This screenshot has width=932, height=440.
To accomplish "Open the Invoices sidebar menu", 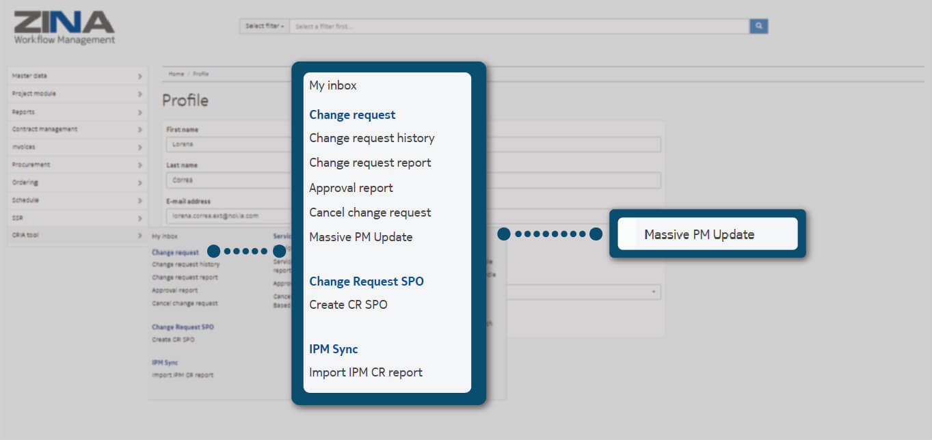I will (77, 147).
